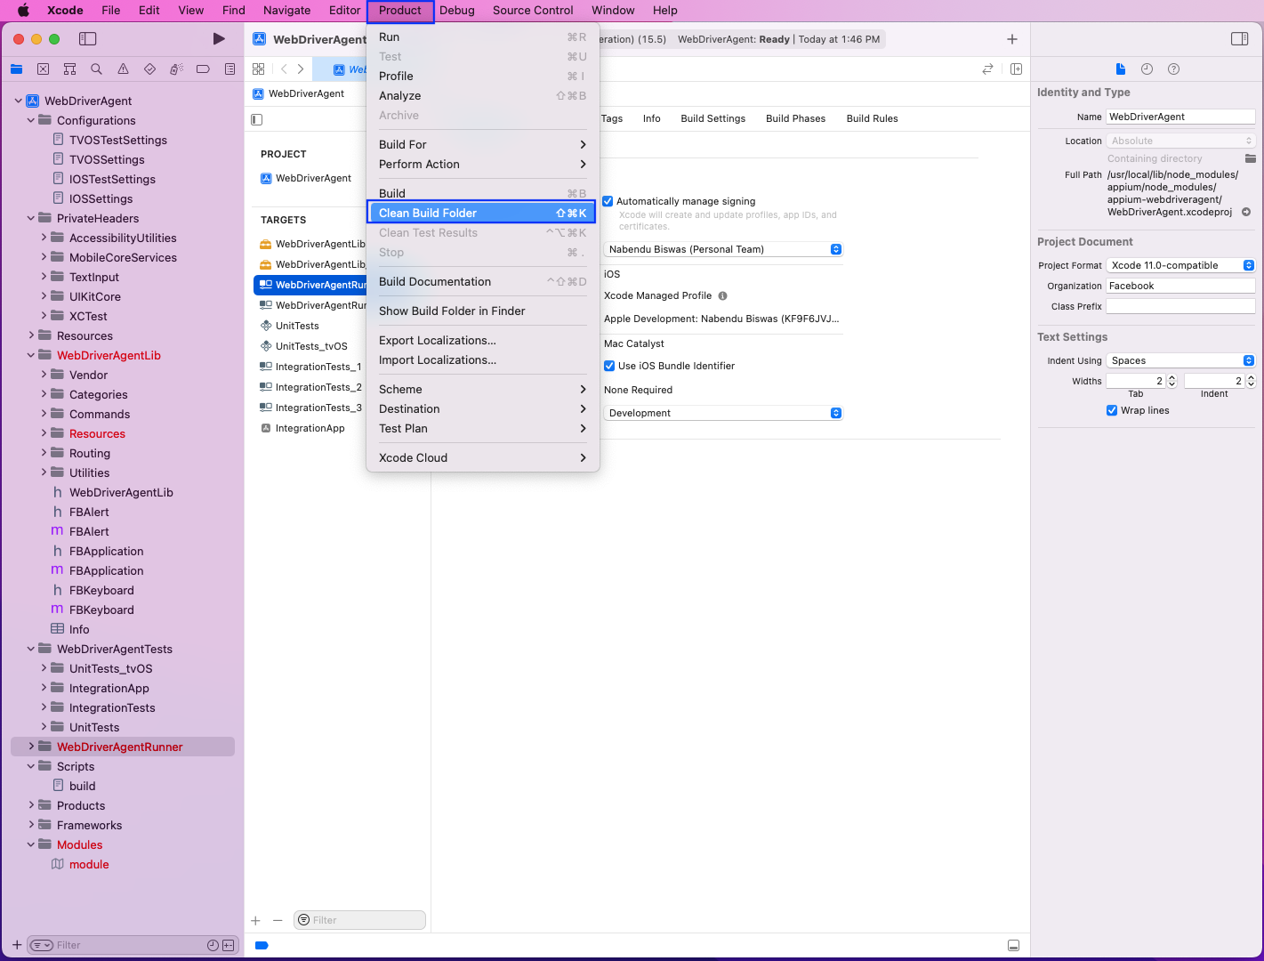The image size is (1264, 961).
Task: Click the Class Prefix field
Action: (1180, 306)
